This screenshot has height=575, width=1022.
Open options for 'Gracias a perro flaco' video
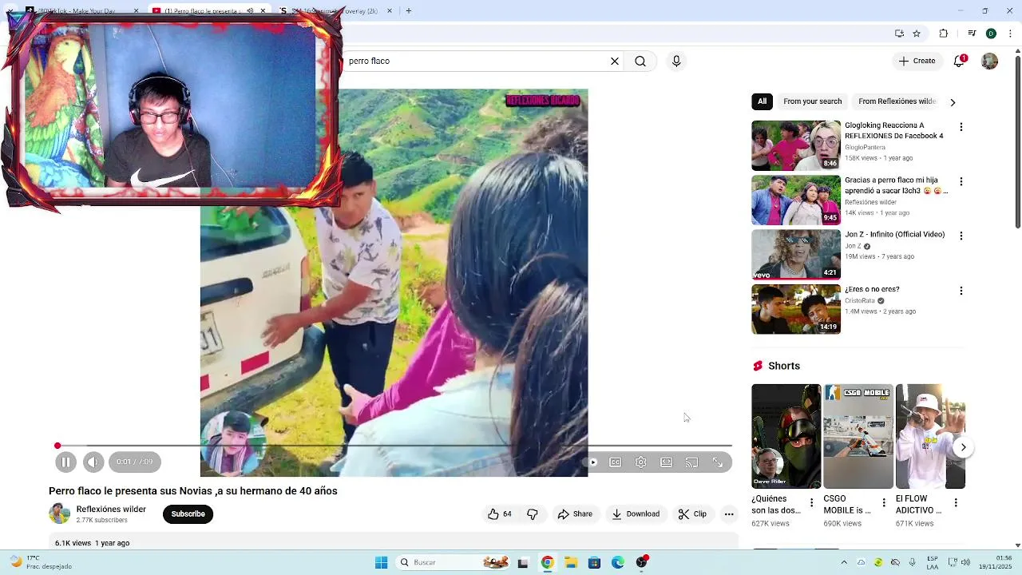[961, 181]
